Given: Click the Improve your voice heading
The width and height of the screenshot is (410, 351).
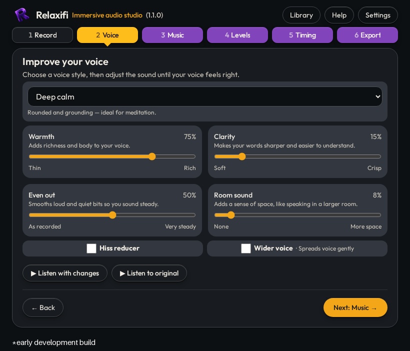Looking at the screenshot, I should [65, 61].
